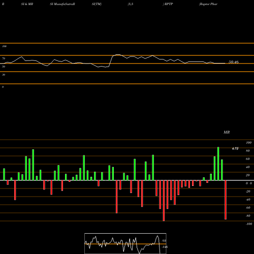Click the "100" label on the RSI axis
This screenshot has height=254, width=254.
pos(4,46)
